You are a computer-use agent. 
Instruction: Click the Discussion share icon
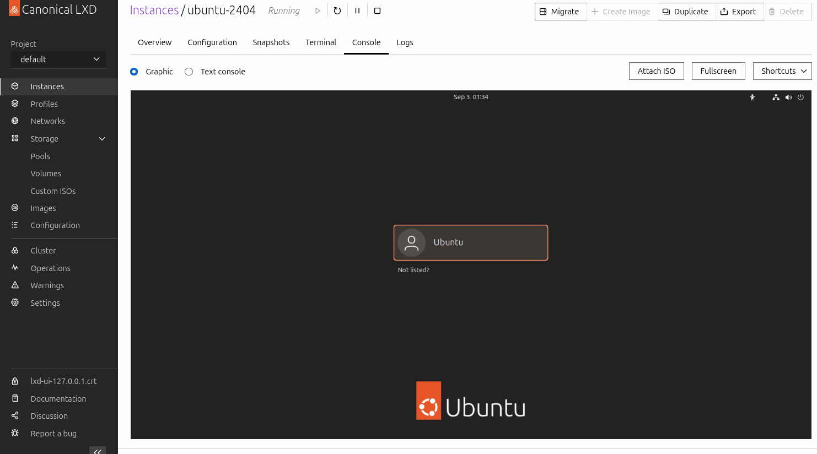[15, 415]
